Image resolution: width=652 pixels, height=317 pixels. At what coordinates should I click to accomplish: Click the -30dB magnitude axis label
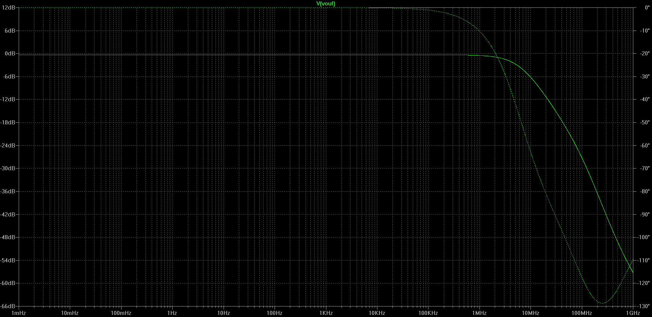click(x=8, y=168)
